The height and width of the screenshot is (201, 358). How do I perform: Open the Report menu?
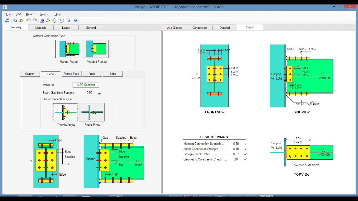(45, 14)
